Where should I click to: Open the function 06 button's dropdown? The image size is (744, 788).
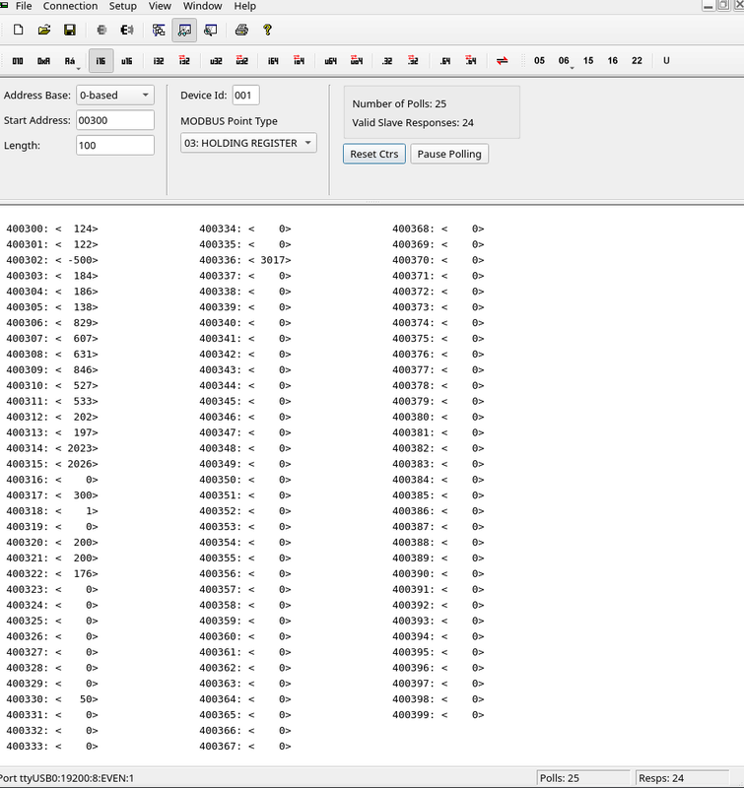coord(573,68)
